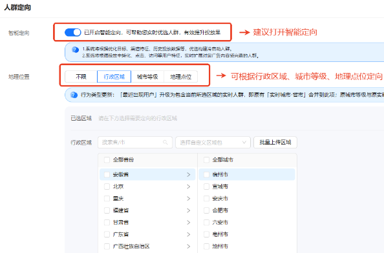This screenshot has height=253, width=384.
Task: Switch to the 城市等级 tab
Action: [147, 77]
